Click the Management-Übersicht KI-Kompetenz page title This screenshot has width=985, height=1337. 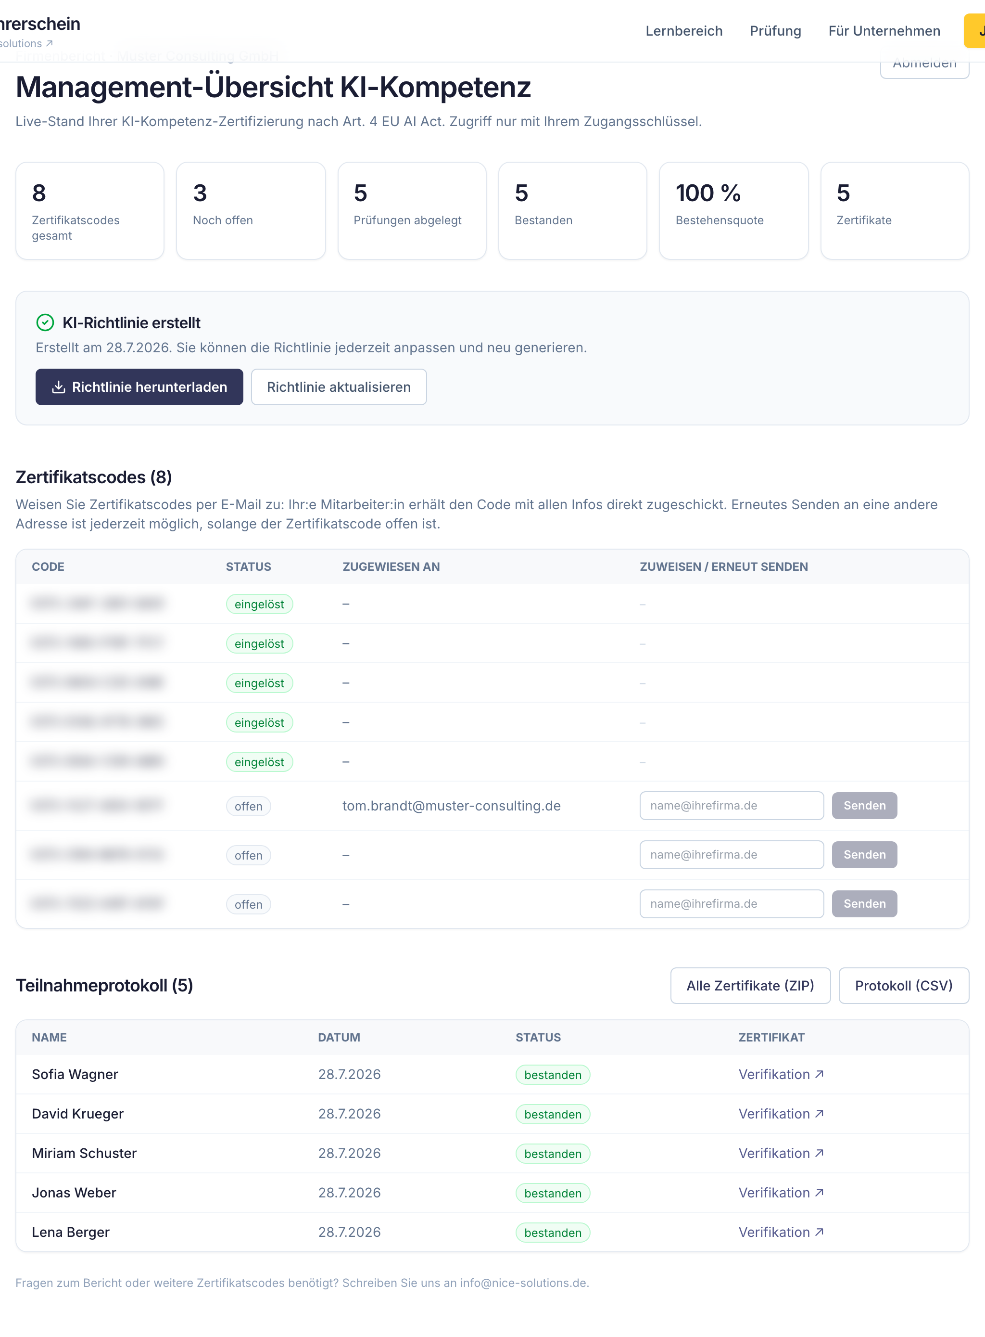[x=273, y=87]
